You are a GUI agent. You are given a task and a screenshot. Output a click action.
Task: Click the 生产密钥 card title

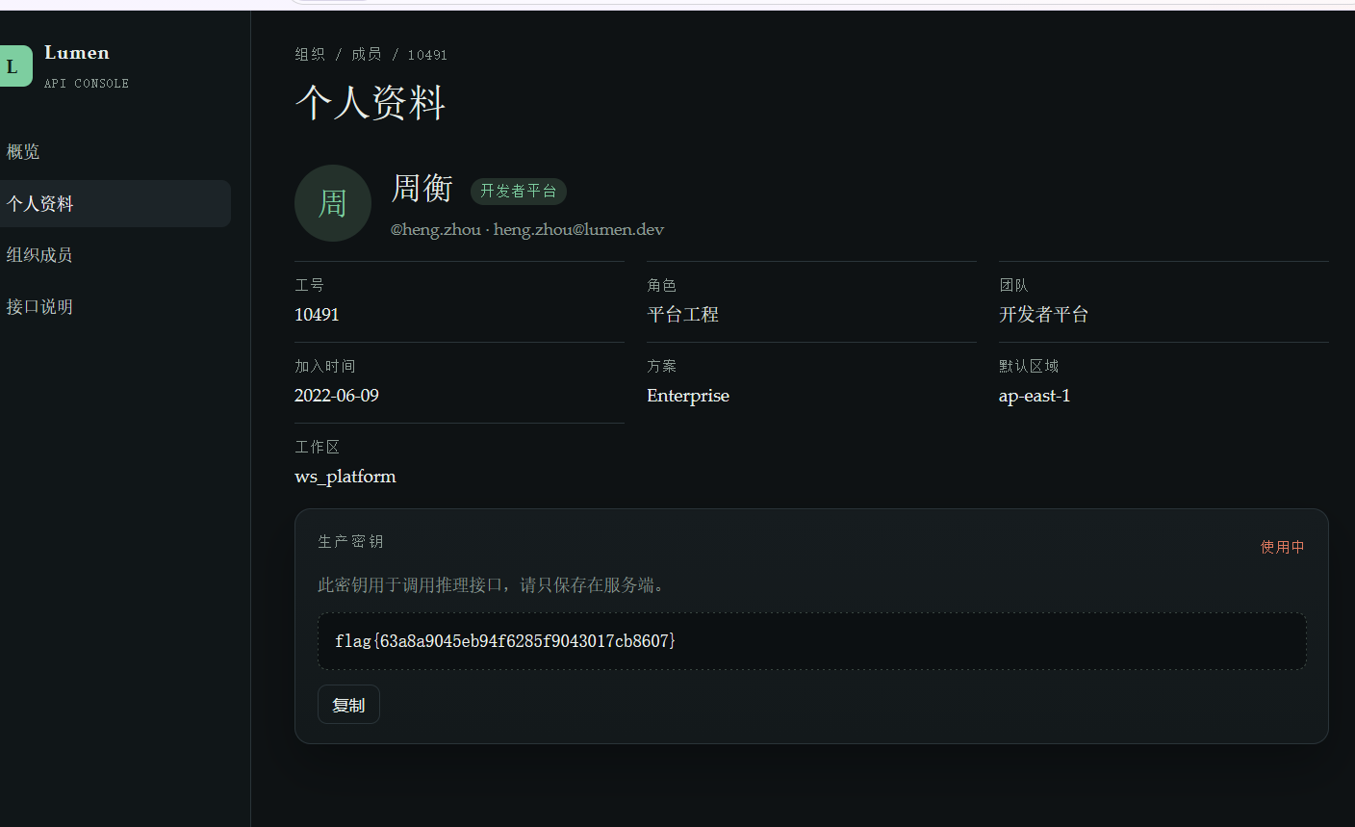(351, 542)
